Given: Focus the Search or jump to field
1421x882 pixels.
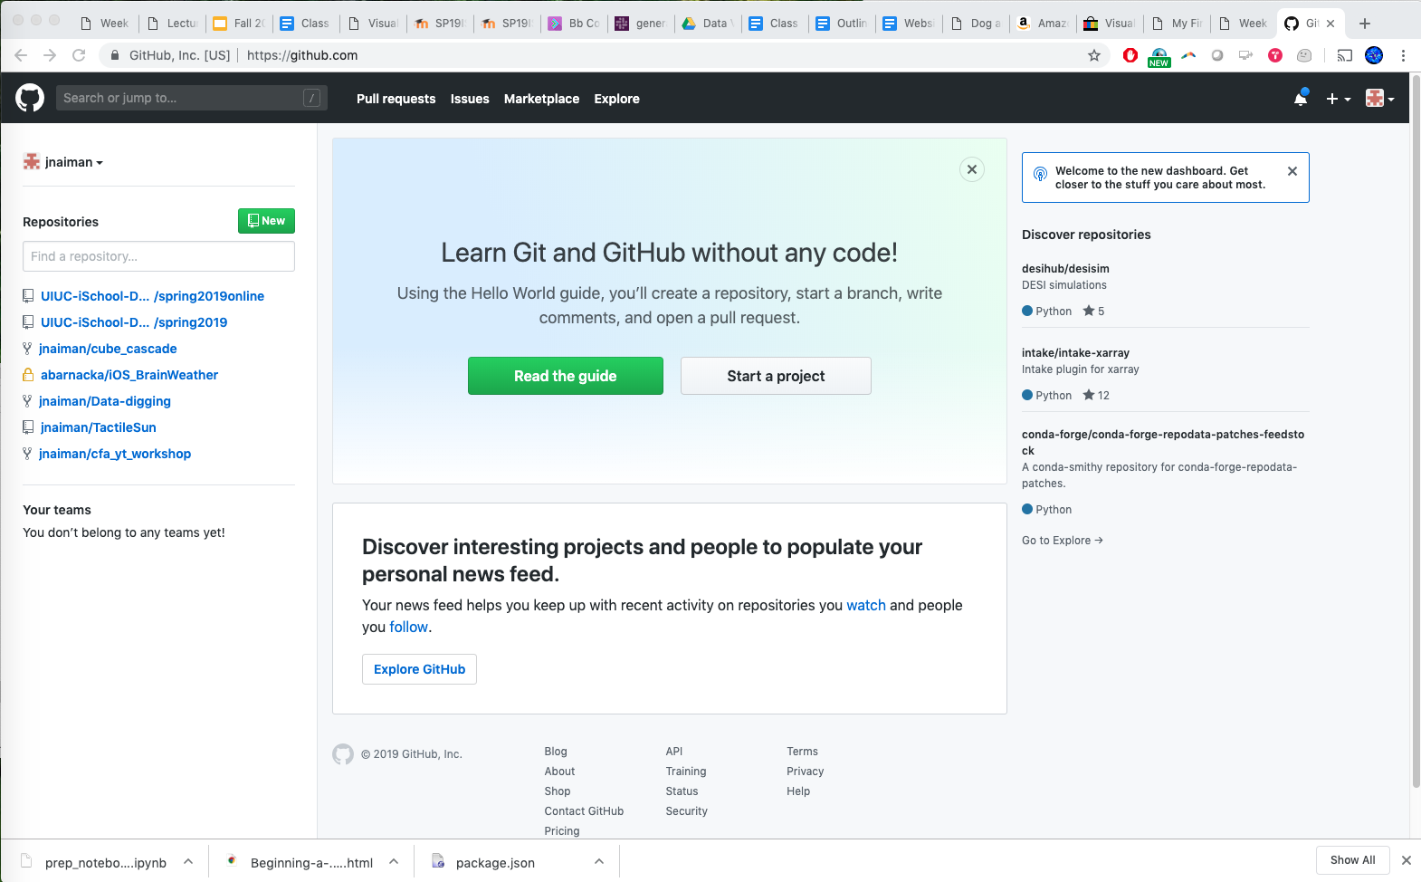Looking at the screenshot, I should (x=191, y=98).
